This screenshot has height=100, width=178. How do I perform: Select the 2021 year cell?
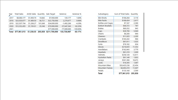[x=11, y=29]
